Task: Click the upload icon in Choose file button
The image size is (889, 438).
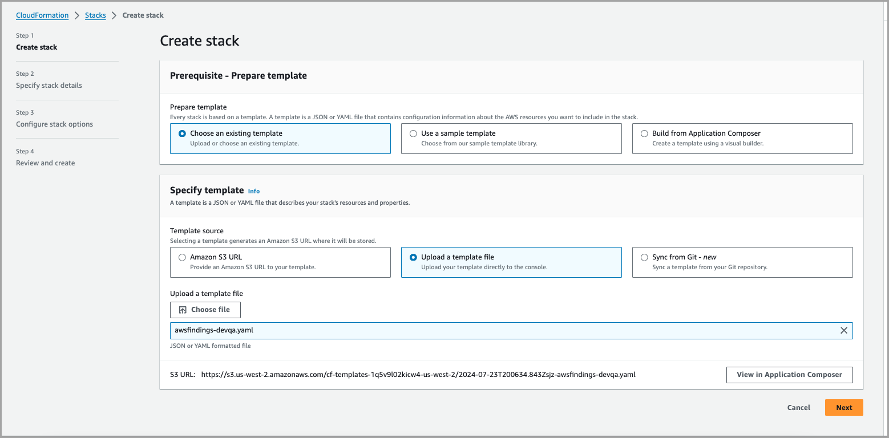Action: [x=182, y=310]
